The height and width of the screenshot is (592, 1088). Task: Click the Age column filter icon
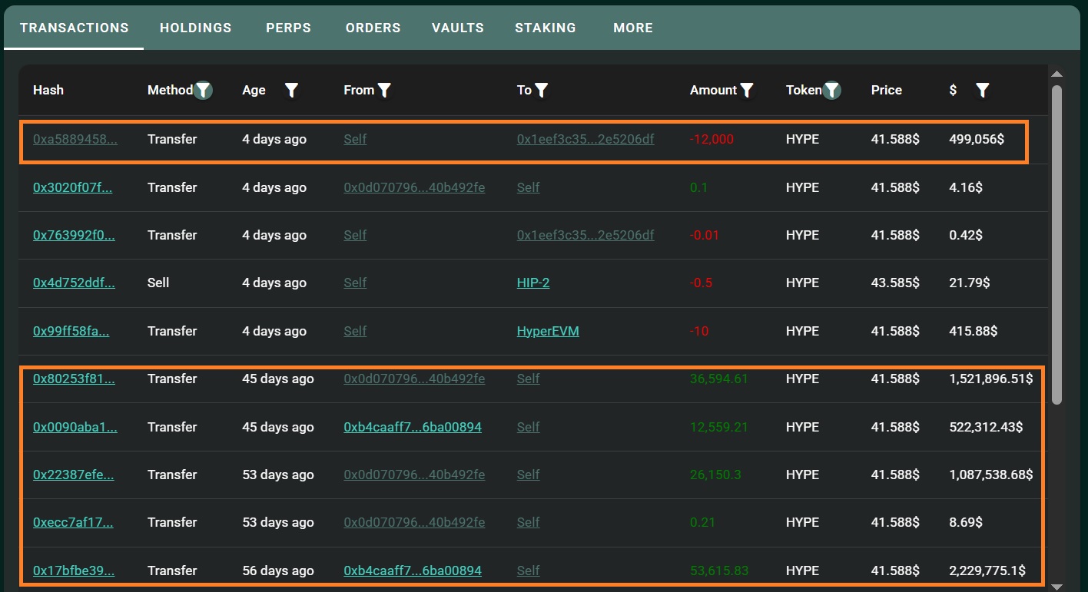point(291,91)
